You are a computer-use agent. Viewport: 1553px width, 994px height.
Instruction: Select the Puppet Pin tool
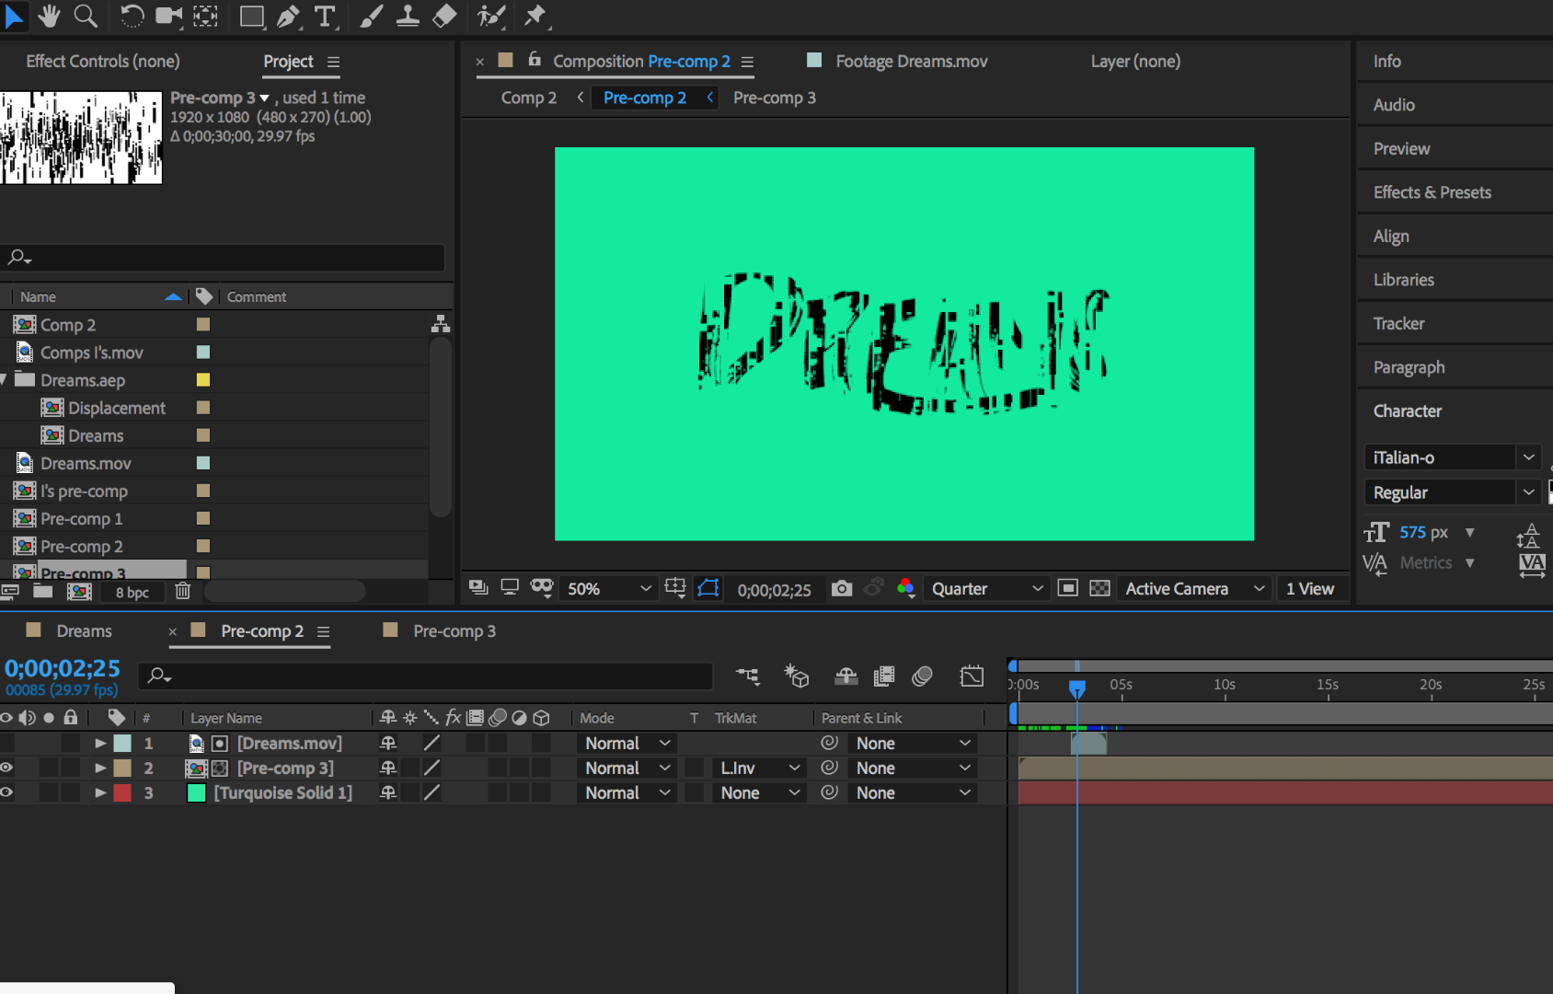[535, 16]
